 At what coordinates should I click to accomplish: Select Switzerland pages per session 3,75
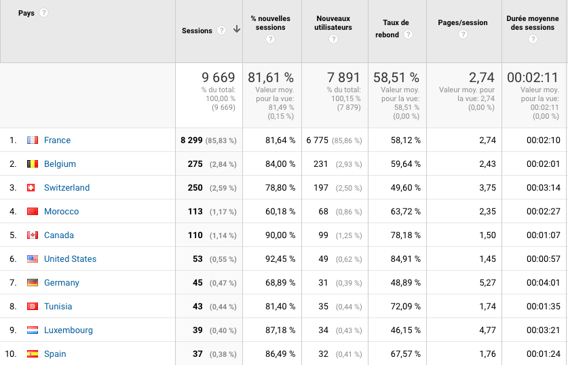(487, 187)
